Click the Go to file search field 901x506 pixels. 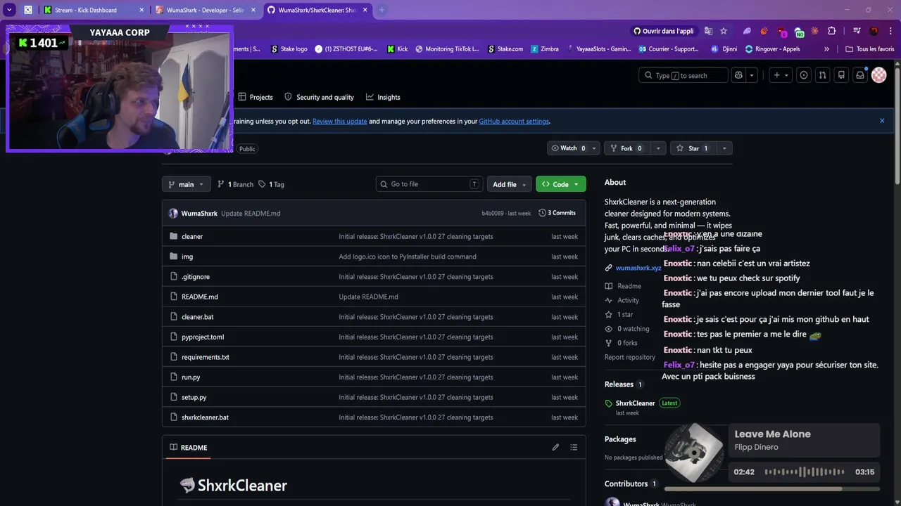coord(429,184)
